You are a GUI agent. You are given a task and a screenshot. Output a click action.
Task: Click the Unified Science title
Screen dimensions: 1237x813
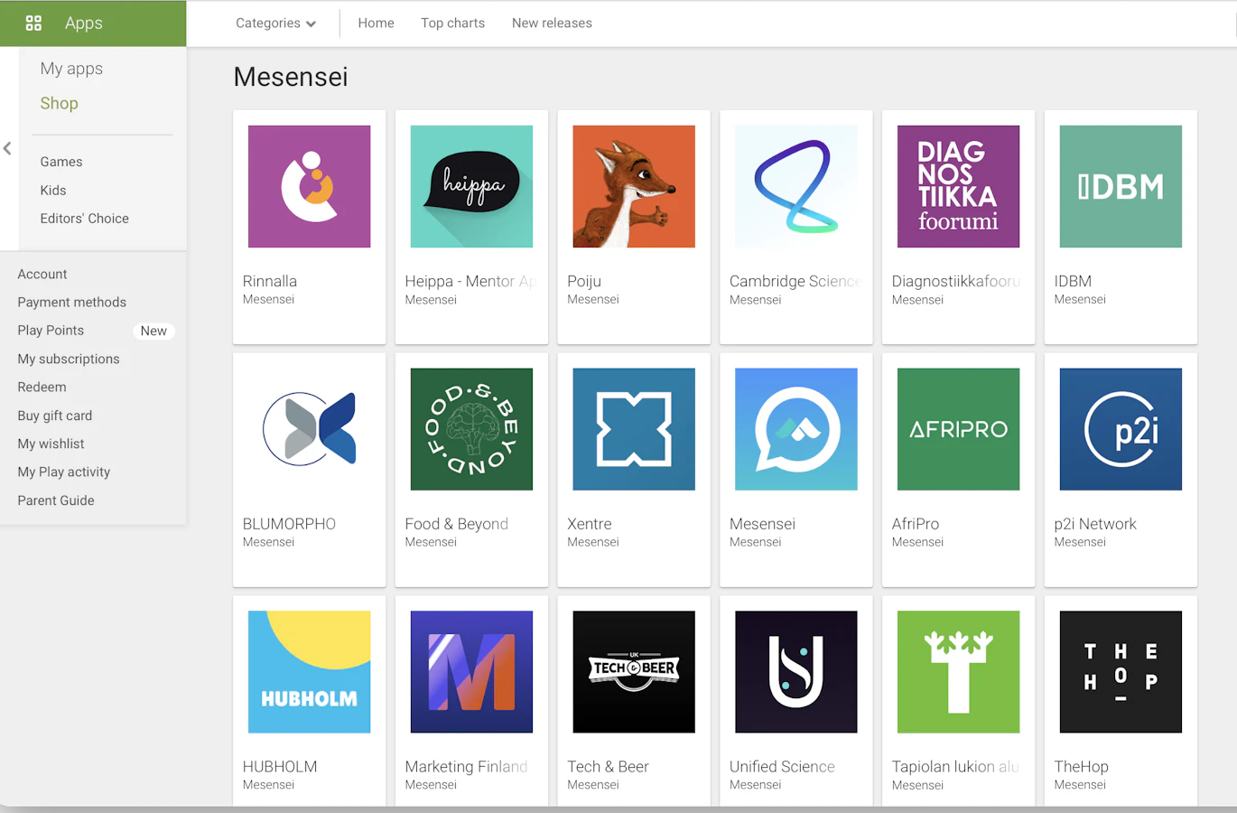coord(782,767)
